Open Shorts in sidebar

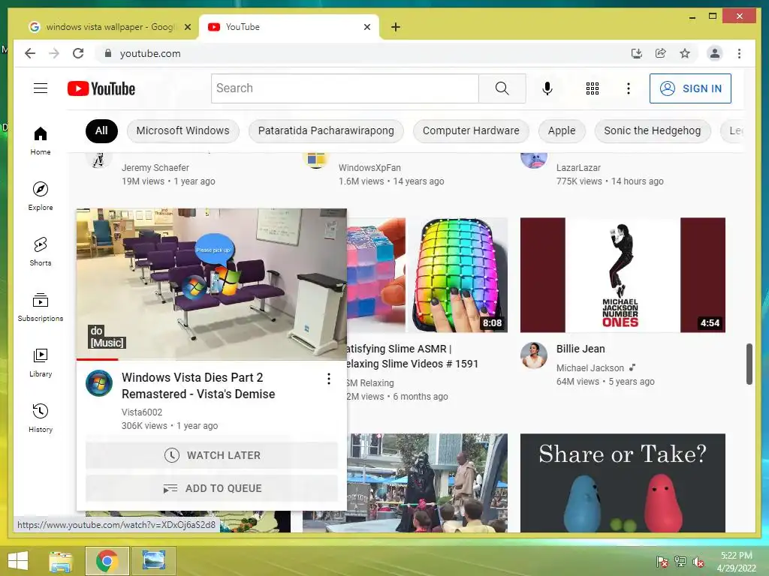(x=41, y=252)
